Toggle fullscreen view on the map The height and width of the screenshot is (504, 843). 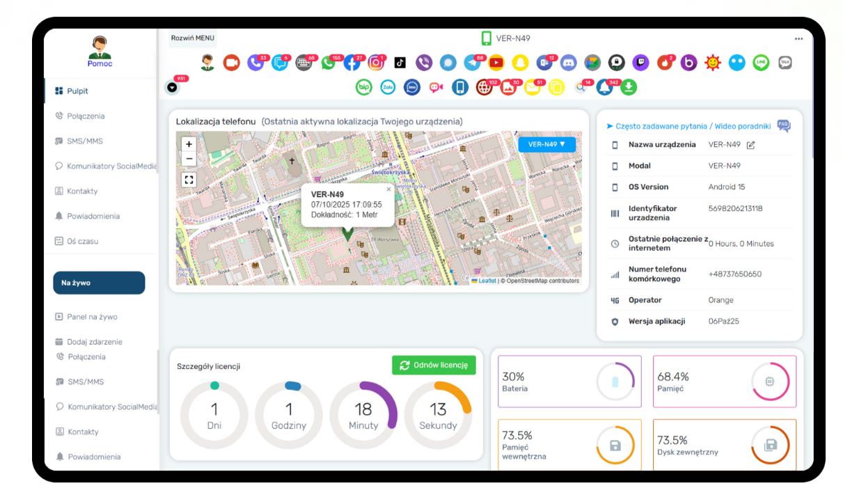coord(188,180)
